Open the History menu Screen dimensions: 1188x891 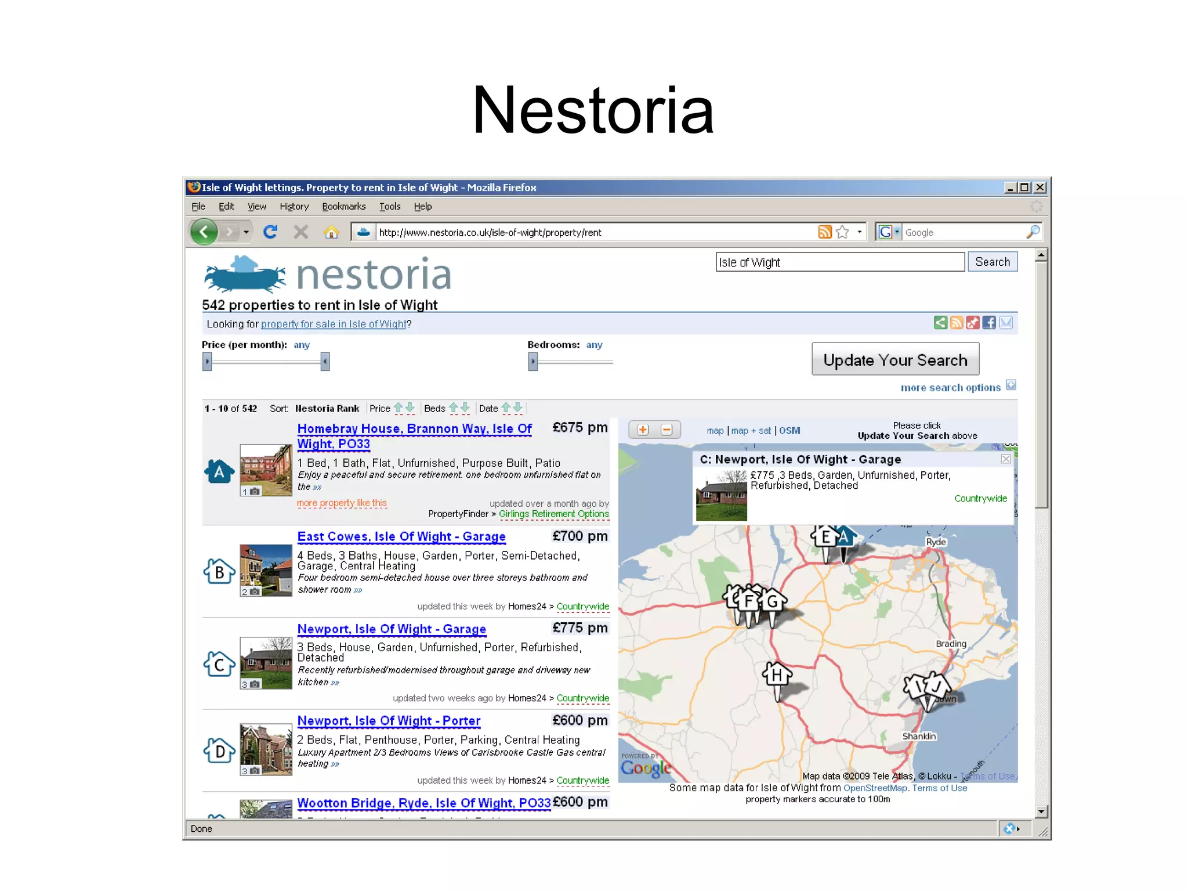tap(294, 206)
